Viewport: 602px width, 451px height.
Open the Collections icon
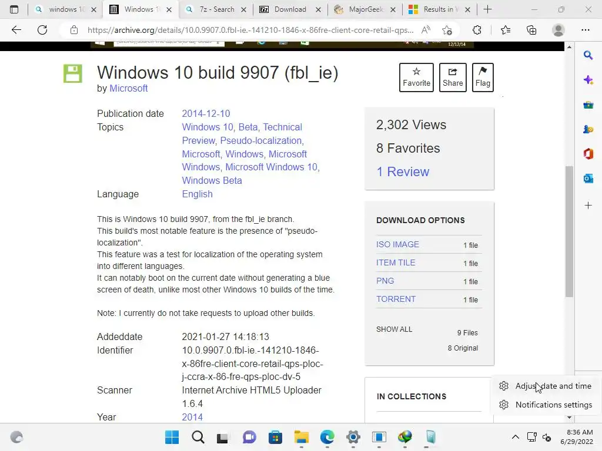pyautogui.click(x=531, y=30)
